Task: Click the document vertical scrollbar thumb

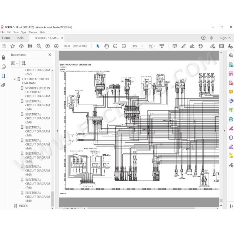Action: [221, 201]
